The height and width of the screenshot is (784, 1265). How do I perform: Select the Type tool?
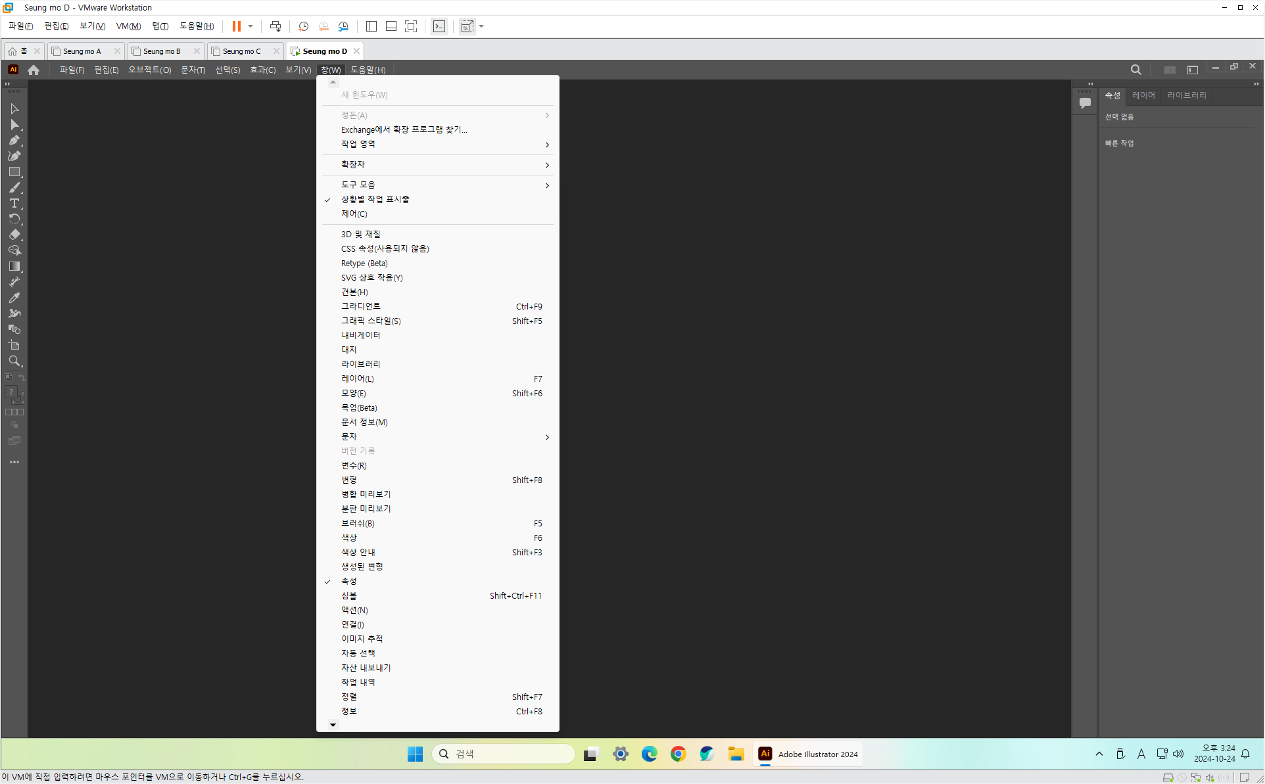coord(14,204)
